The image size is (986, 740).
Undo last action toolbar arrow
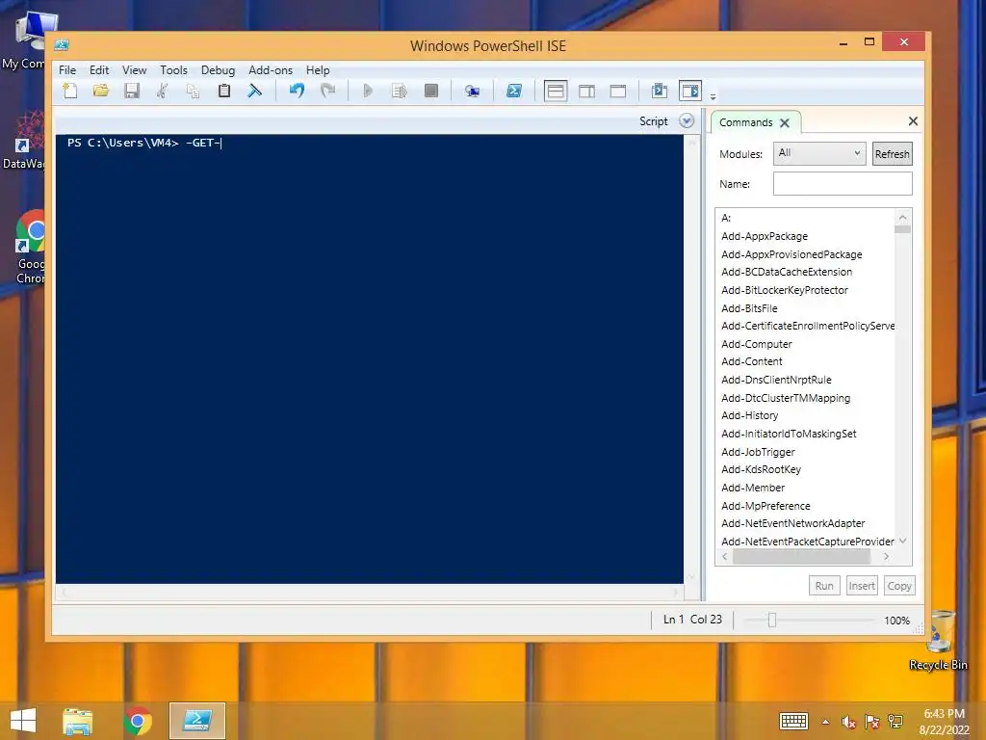pos(297,91)
